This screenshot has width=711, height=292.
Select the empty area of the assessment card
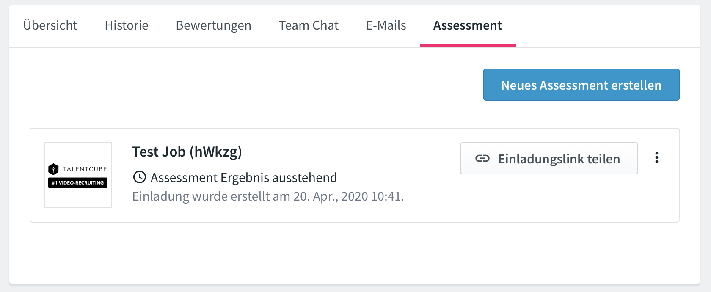click(x=550, y=199)
